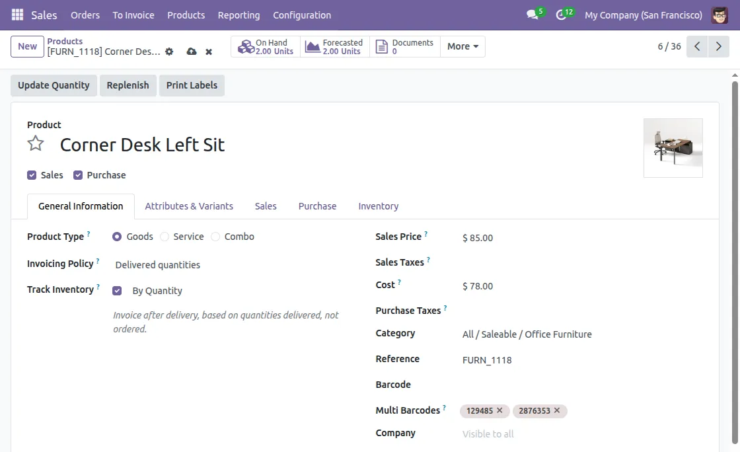Click the Products breadcrumb link
Screen dimensions: 740x452
point(64,40)
